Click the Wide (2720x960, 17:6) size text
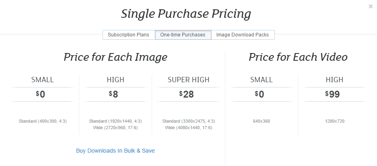Screen dimensions: 377x166 click(x=115, y=128)
